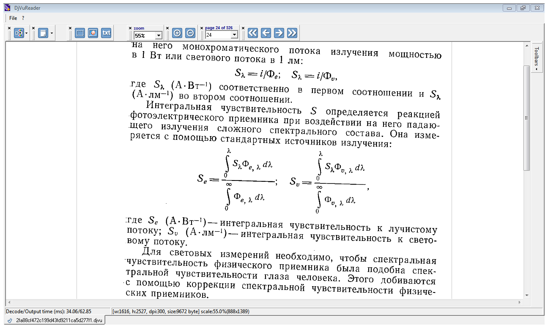
Task: Close the zoom combo toolbar section
Action: click(130, 28)
